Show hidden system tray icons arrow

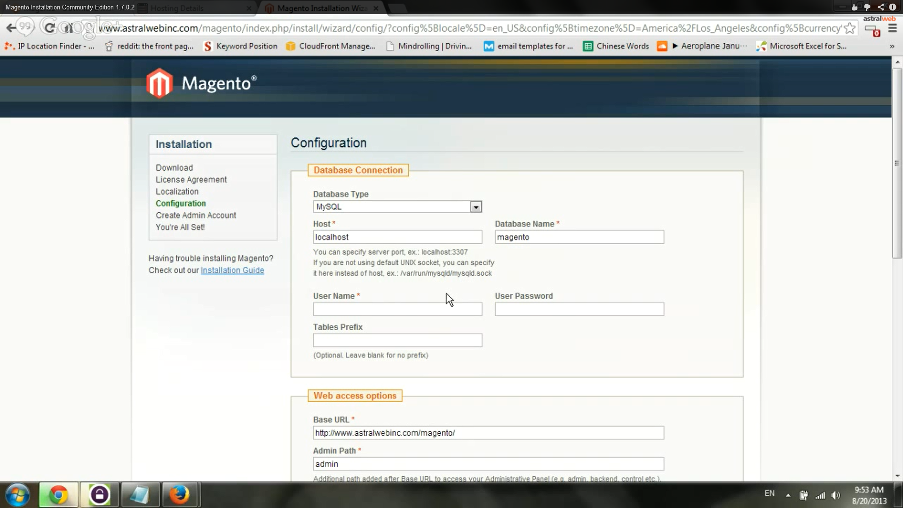tap(788, 495)
